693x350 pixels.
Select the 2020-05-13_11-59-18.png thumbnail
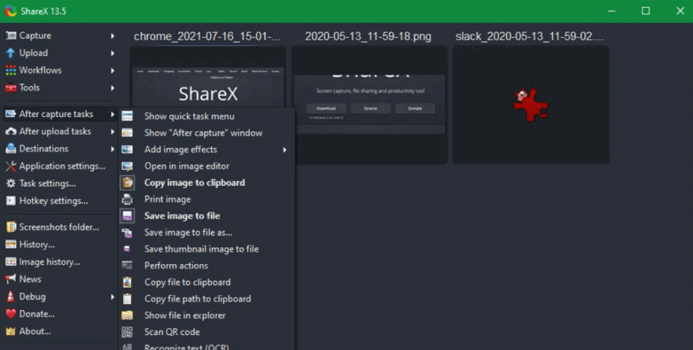coord(370,105)
